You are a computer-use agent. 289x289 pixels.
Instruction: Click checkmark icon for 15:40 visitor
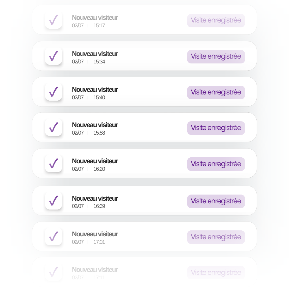(x=54, y=92)
